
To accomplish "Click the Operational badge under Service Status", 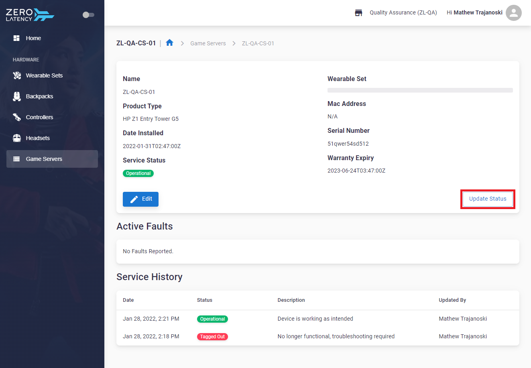I will coord(138,173).
